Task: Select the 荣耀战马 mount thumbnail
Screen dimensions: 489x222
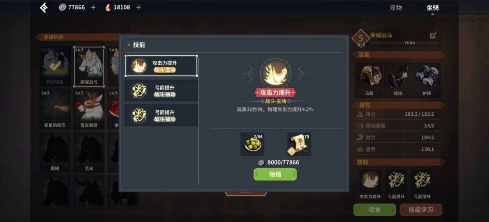Action: click(x=89, y=66)
